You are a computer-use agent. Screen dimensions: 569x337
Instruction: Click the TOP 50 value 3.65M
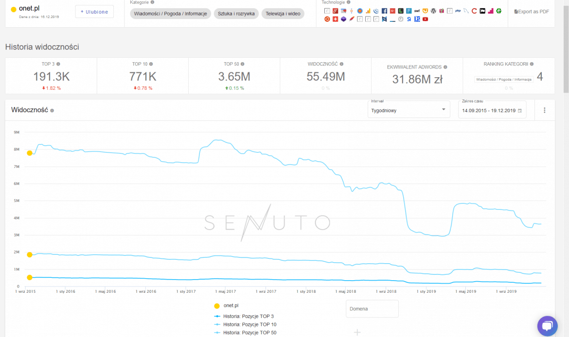click(234, 76)
